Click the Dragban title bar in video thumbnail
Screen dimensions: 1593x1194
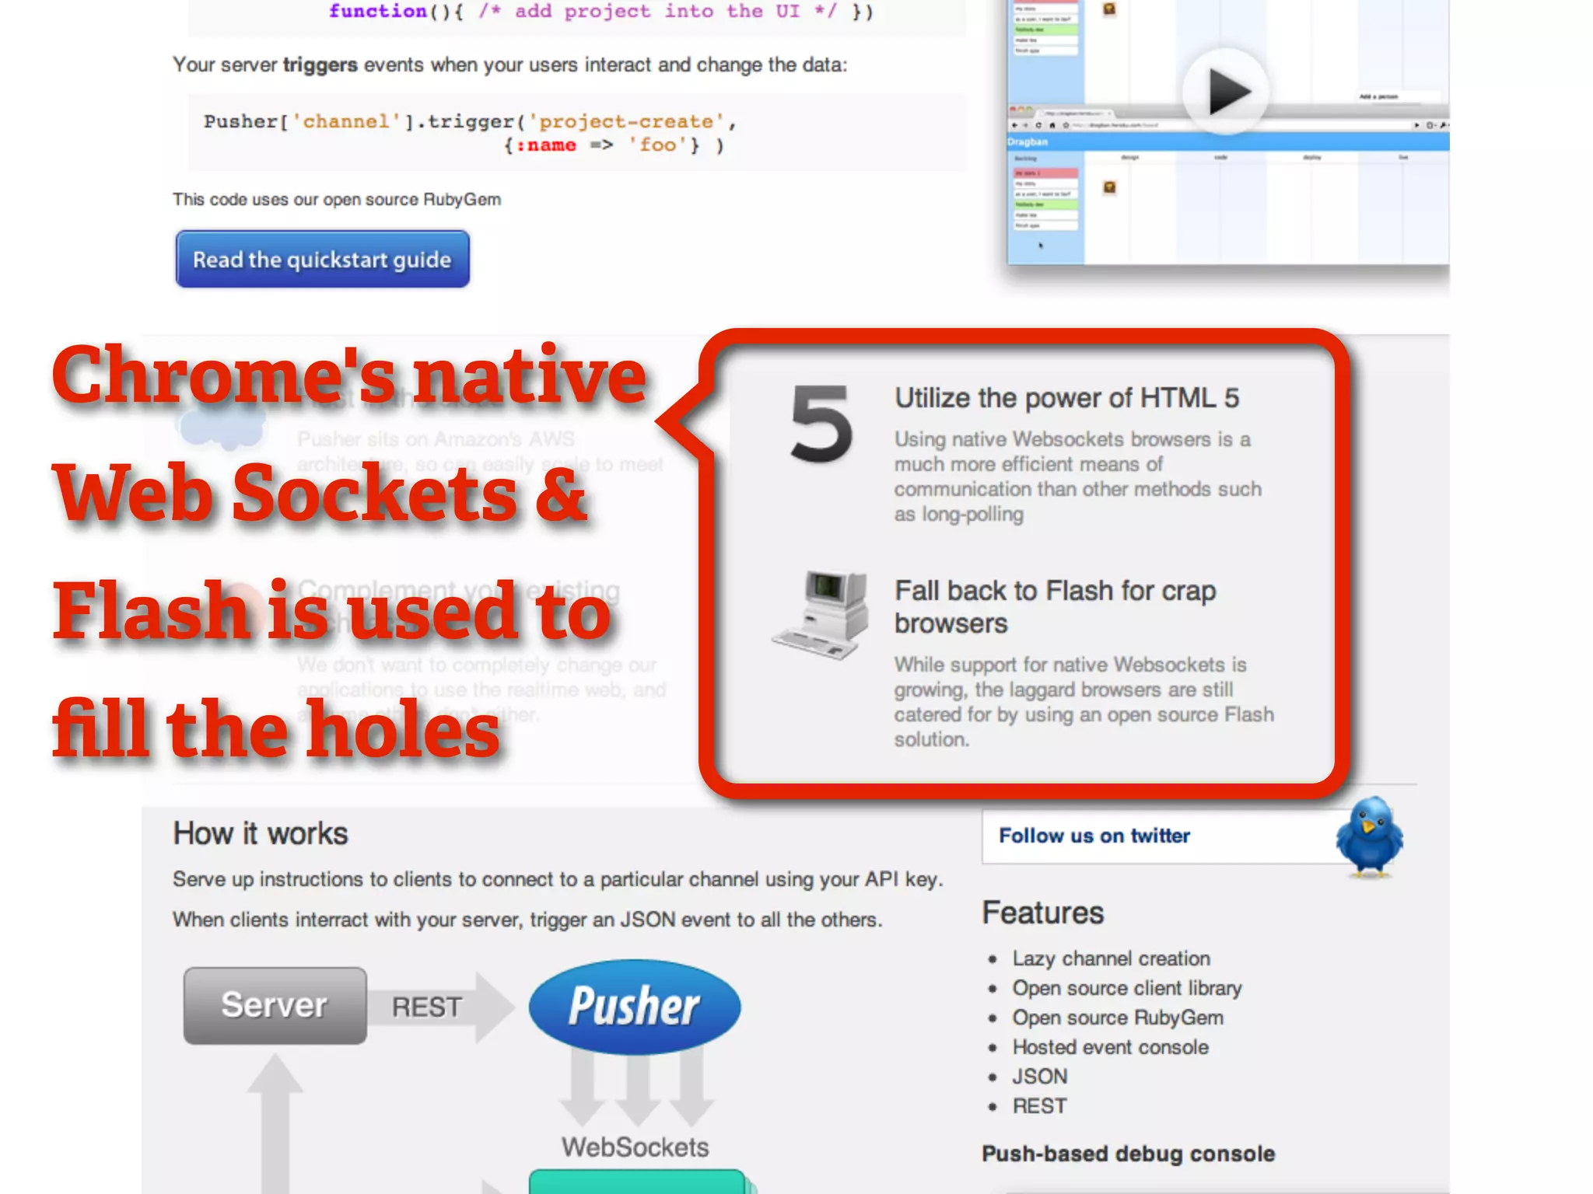pos(1227,141)
